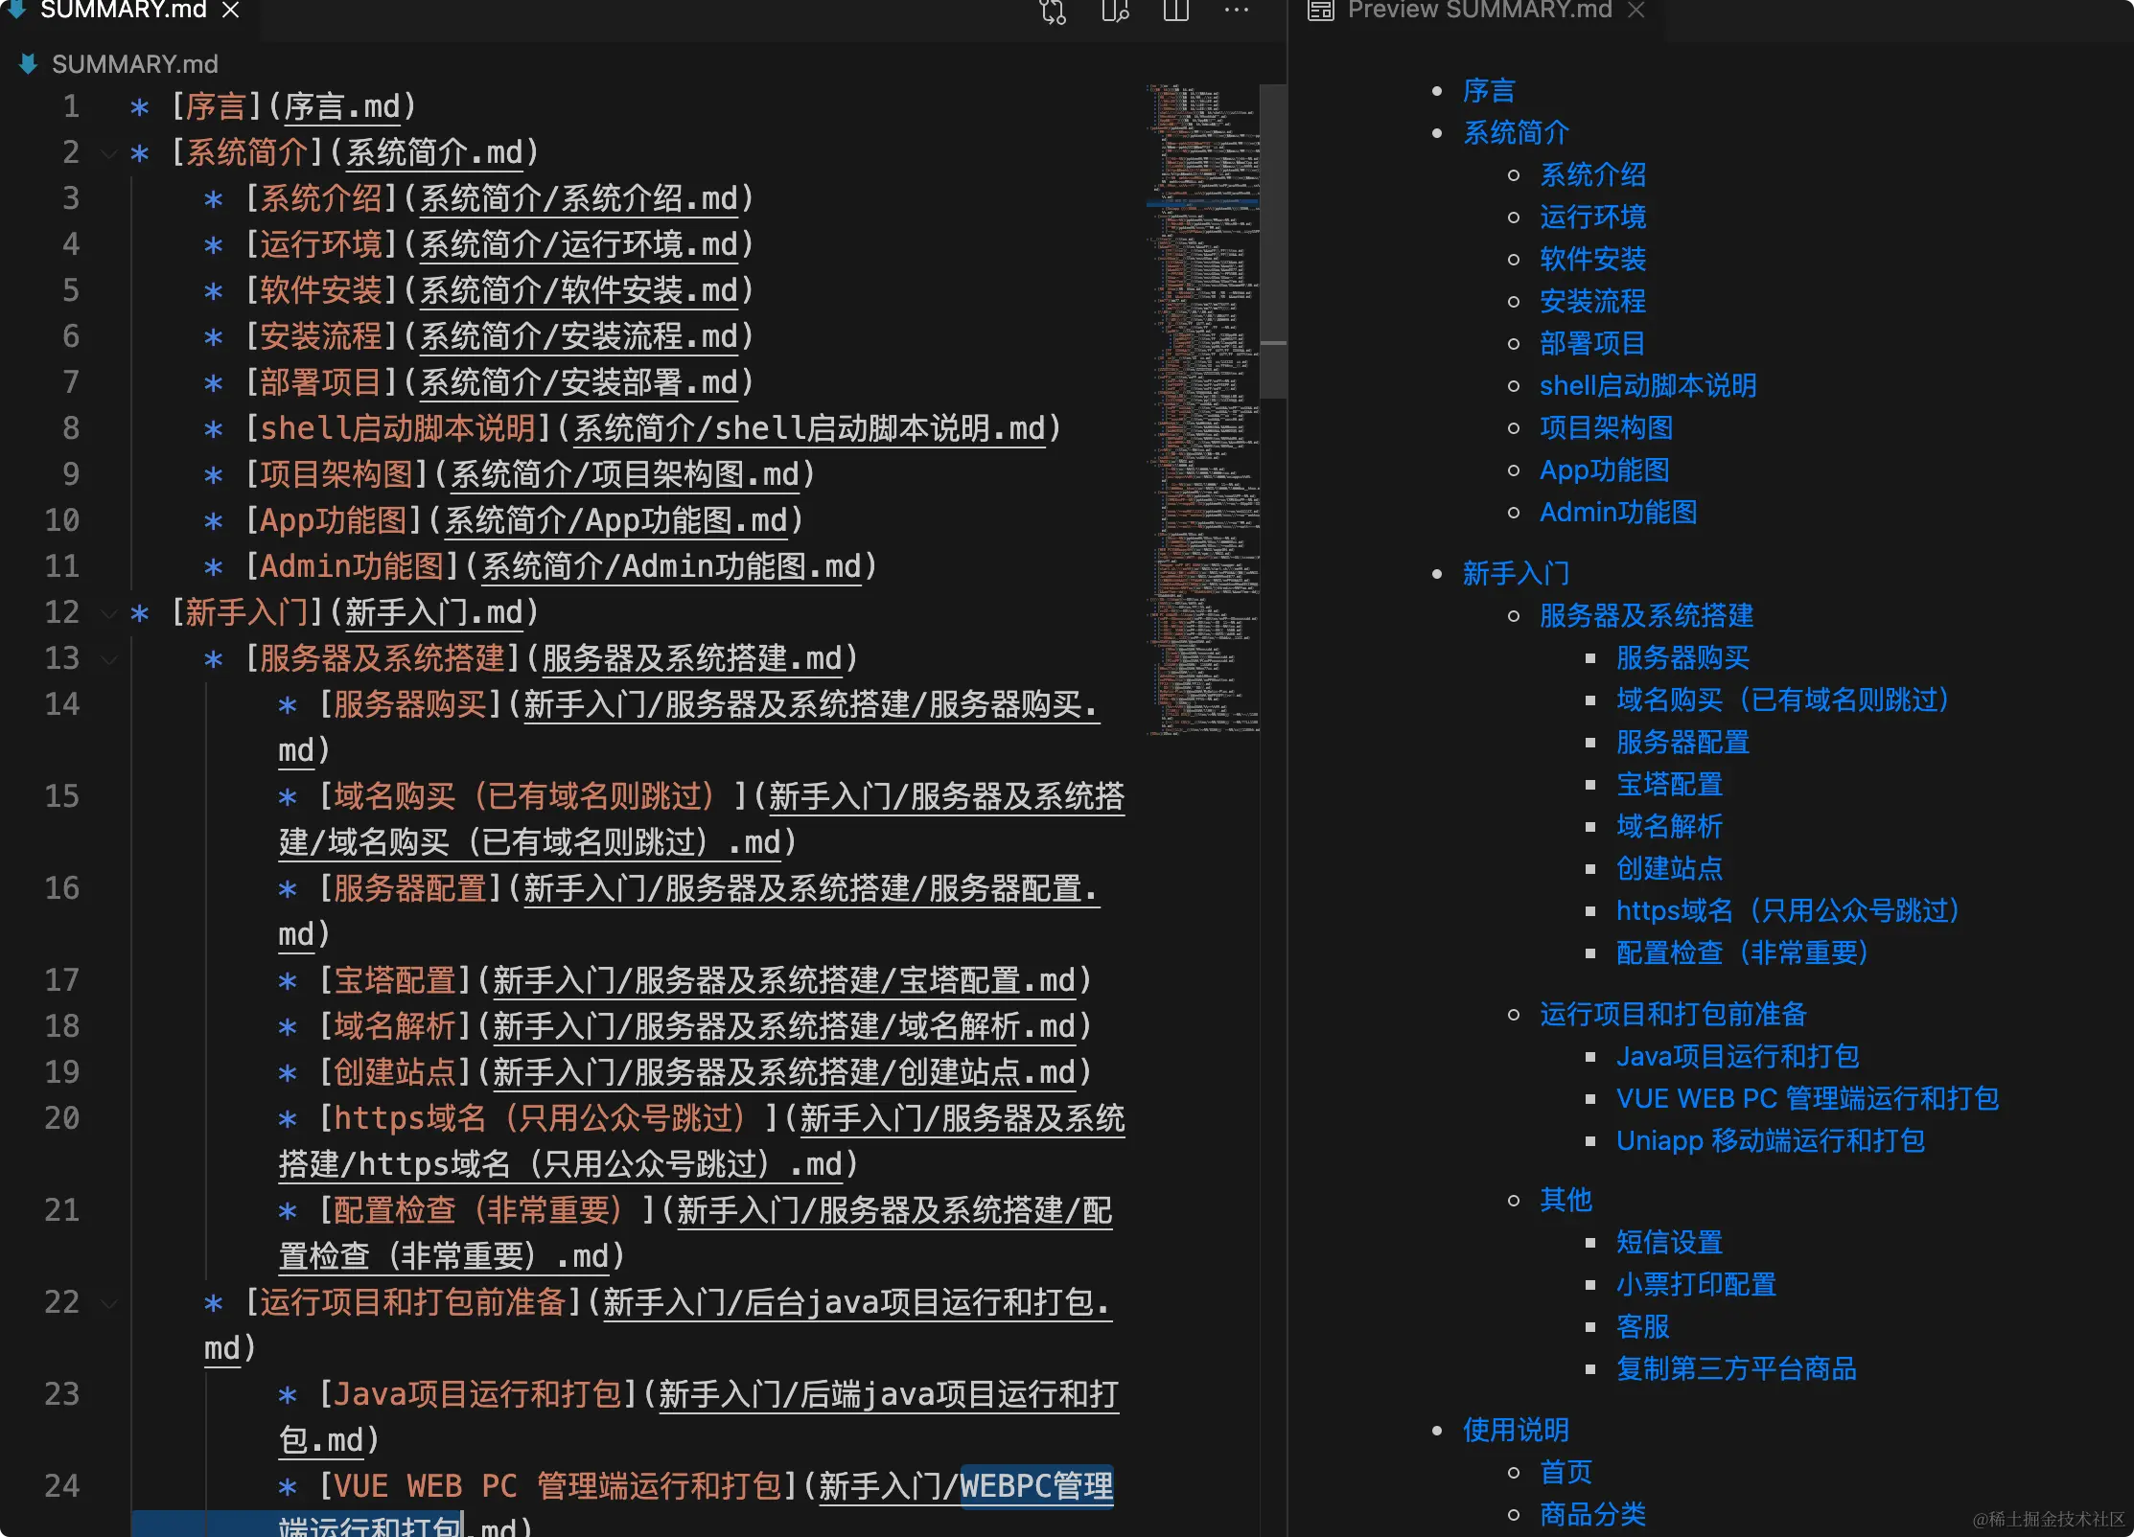
Task: Collapse the fold arrow on line 2
Action: click(109, 153)
